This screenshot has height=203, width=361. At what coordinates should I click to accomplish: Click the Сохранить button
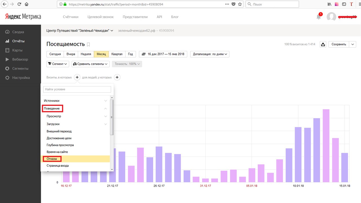pyautogui.click(x=339, y=44)
